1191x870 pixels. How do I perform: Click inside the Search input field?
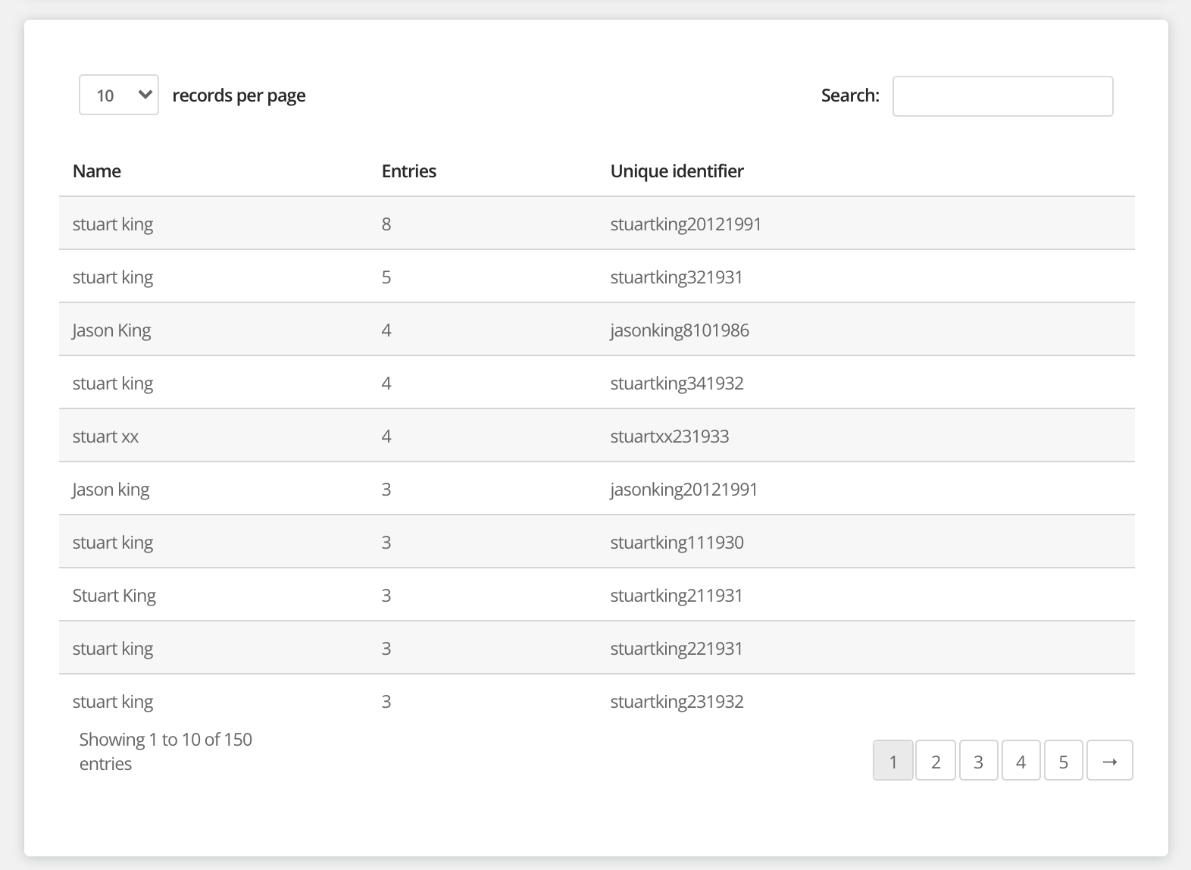[1002, 96]
